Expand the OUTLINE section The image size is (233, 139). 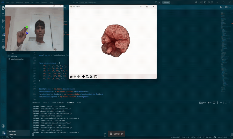point(18,131)
